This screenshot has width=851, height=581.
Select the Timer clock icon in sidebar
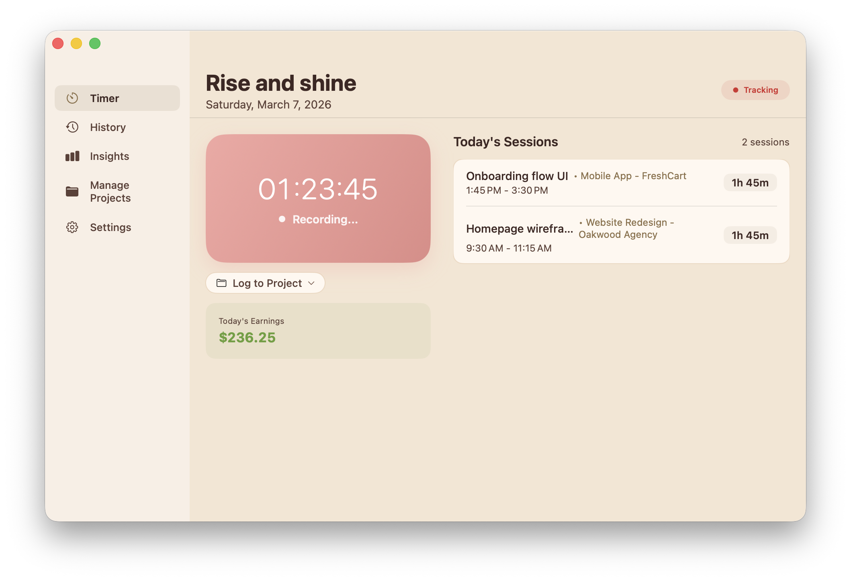pos(72,98)
